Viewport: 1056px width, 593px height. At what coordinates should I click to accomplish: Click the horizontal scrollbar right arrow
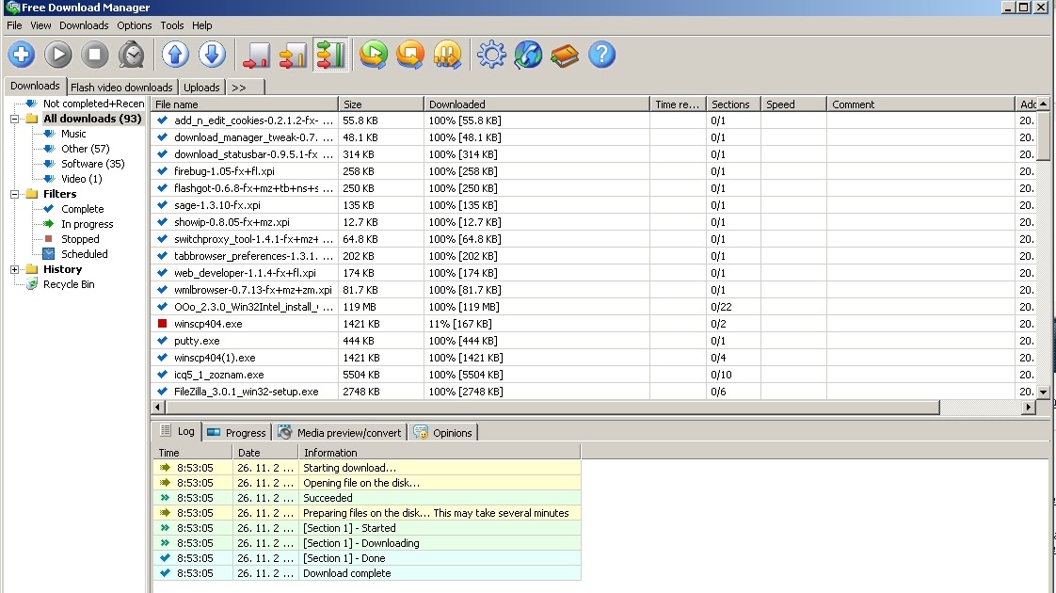(1029, 407)
